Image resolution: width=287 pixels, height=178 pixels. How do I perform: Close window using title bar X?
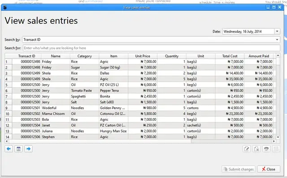[280, 7]
